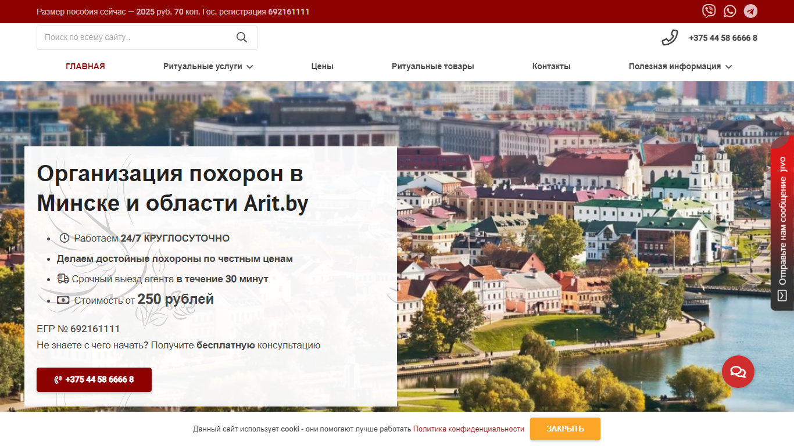Open the Viber contact icon
Screen dimensions: 794x446
tap(709, 11)
